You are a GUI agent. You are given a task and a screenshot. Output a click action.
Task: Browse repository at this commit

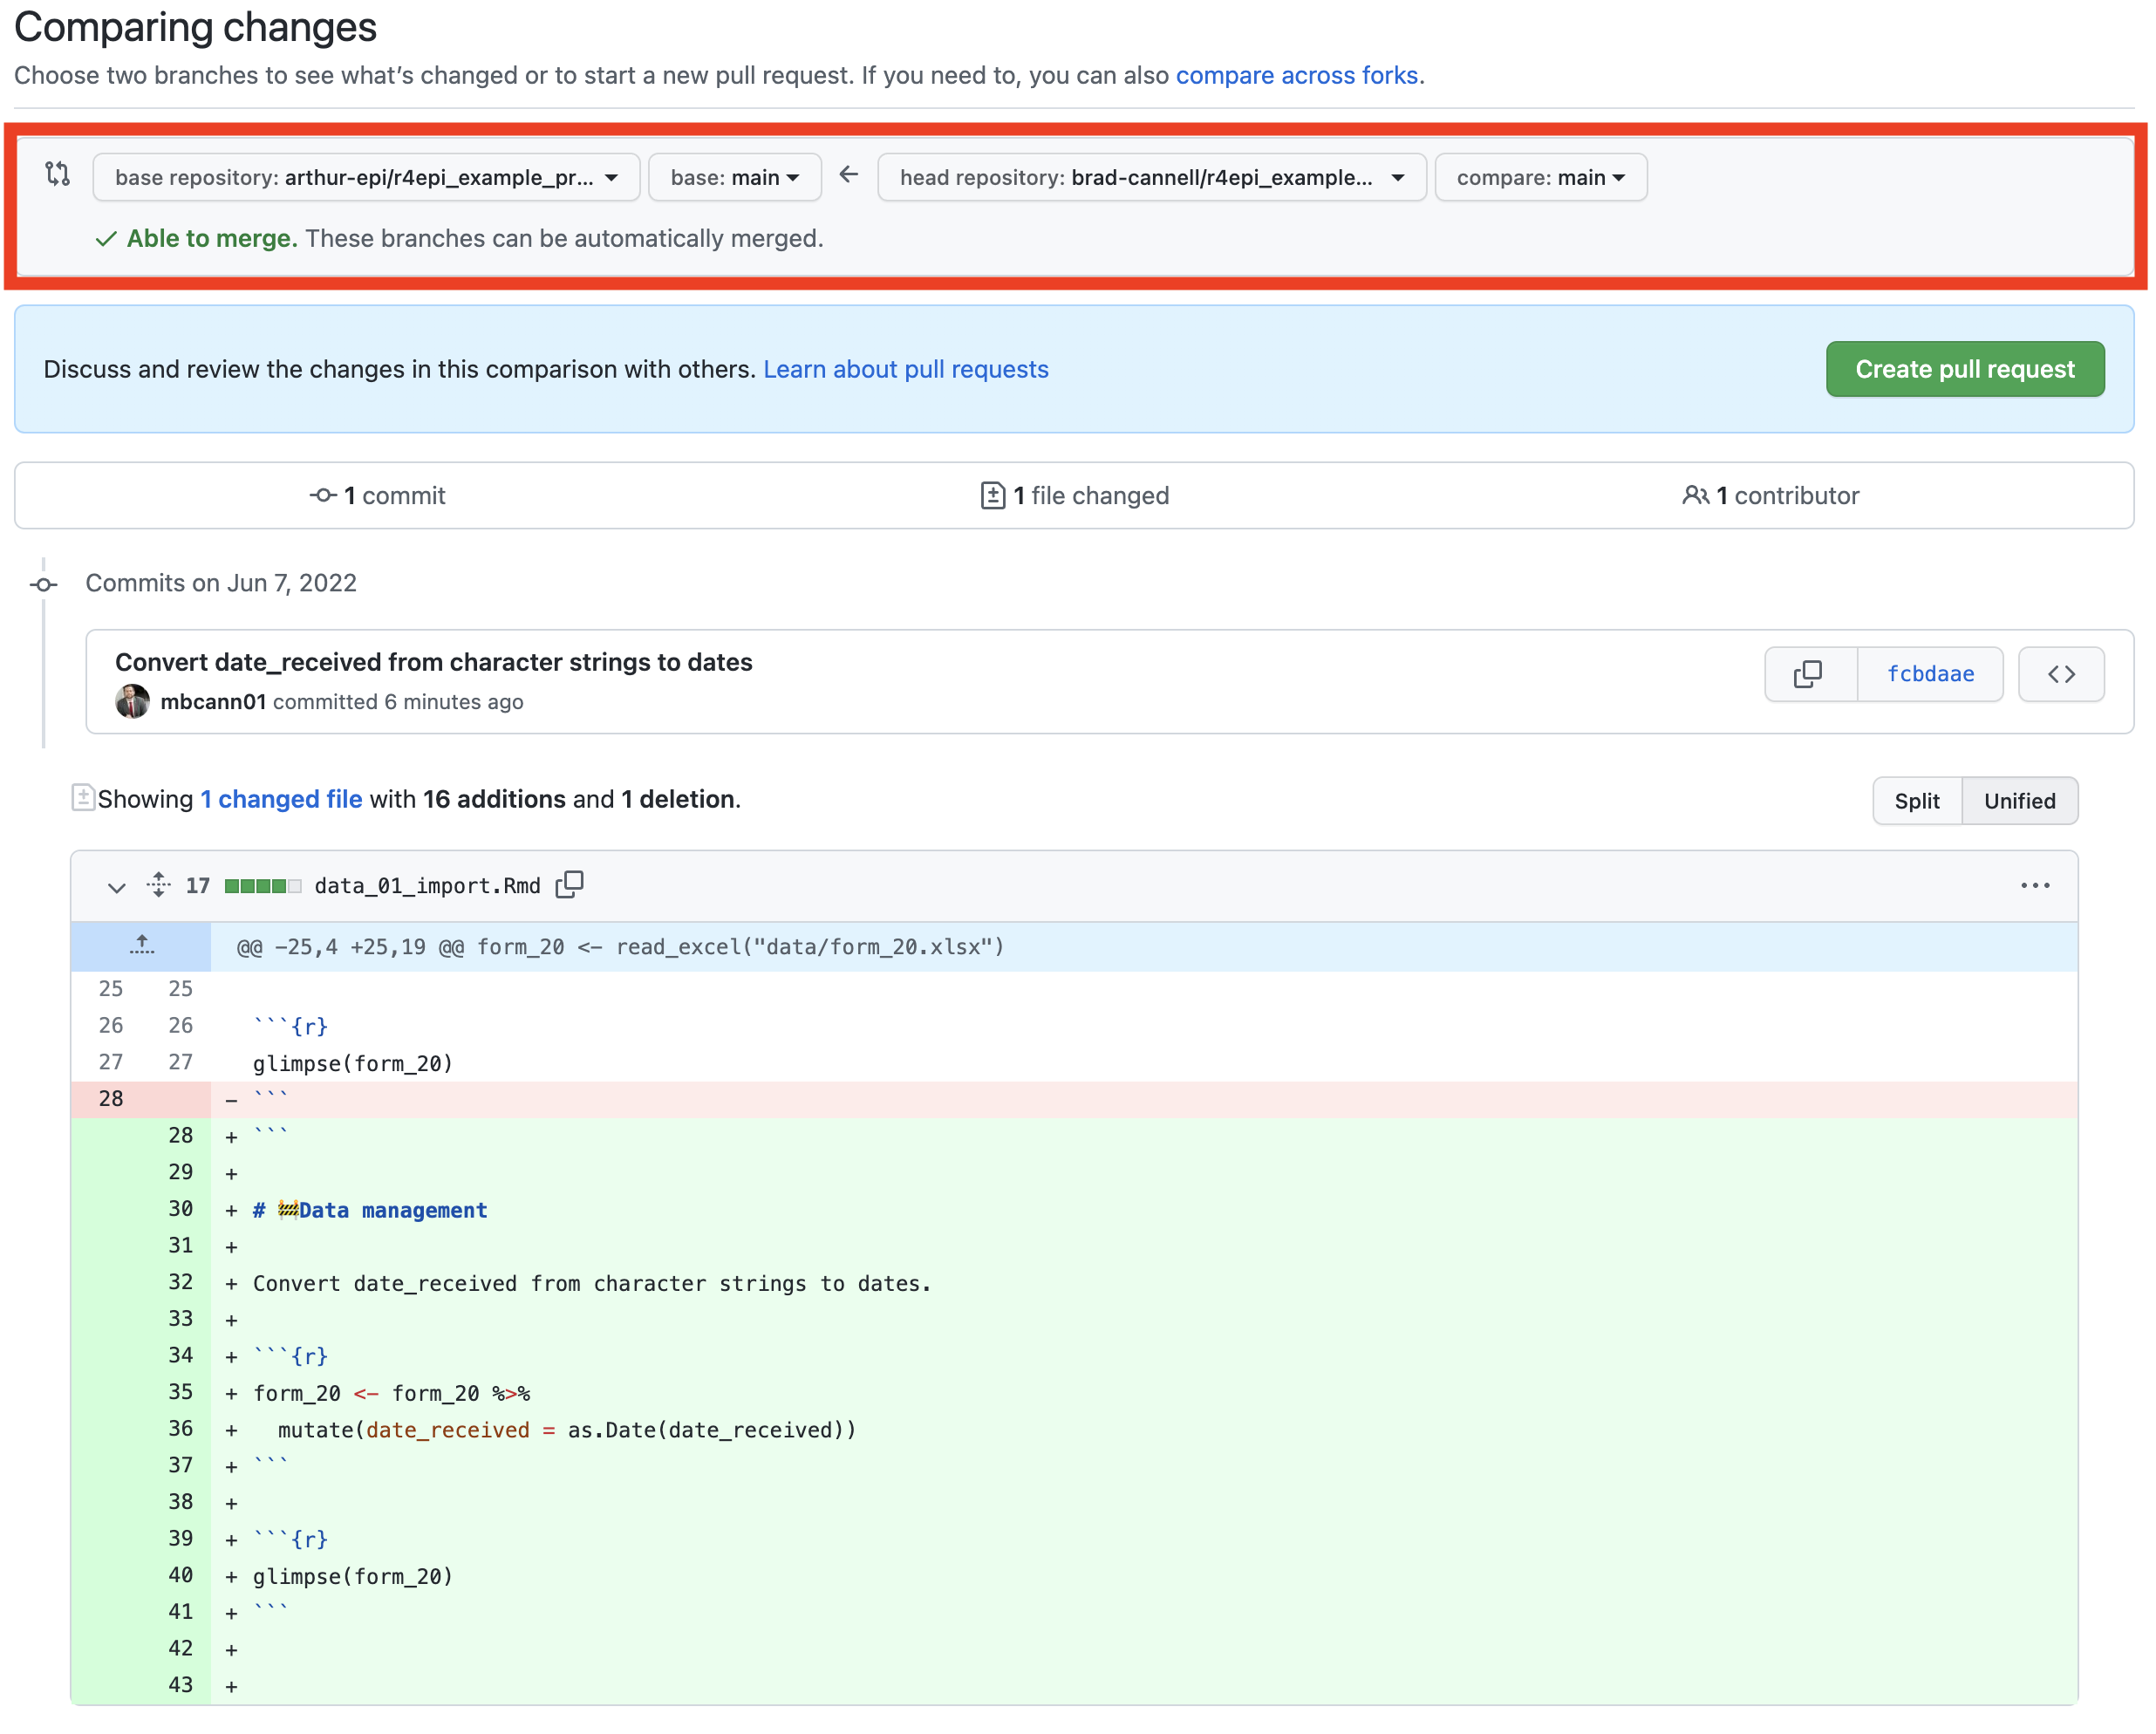pyautogui.click(x=2060, y=673)
